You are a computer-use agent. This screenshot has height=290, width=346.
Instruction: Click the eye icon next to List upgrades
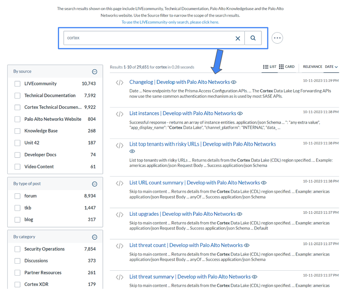tap(239, 214)
